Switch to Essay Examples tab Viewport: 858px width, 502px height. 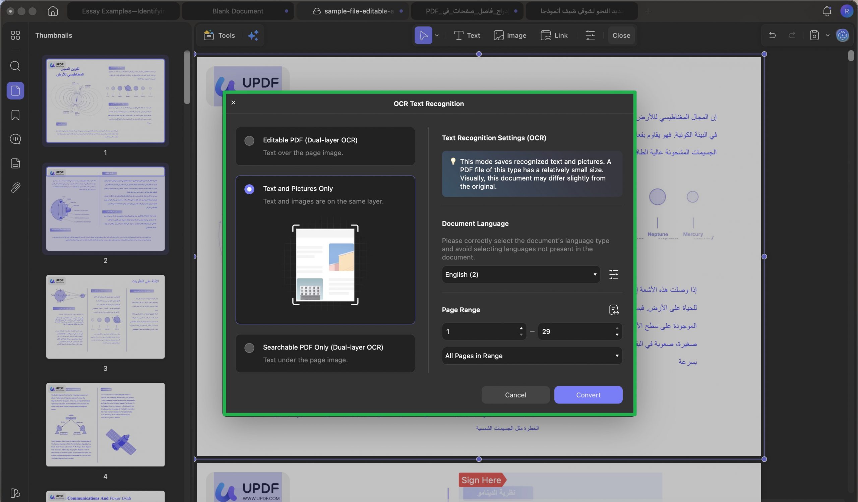[123, 11]
